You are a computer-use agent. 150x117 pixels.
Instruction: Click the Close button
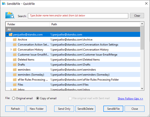click(x=135, y=109)
